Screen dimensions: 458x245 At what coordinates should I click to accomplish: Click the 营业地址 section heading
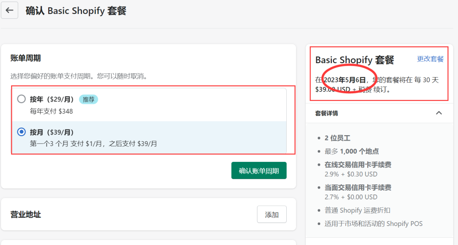tap(26, 214)
